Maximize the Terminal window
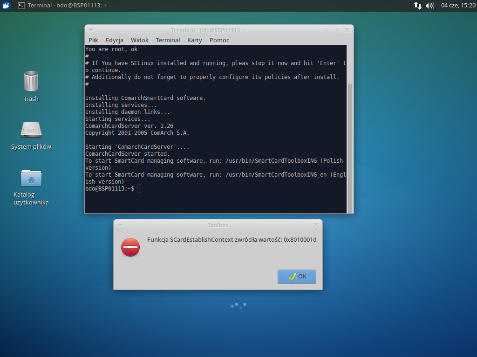The image size is (477, 357). click(x=337, y=30)
